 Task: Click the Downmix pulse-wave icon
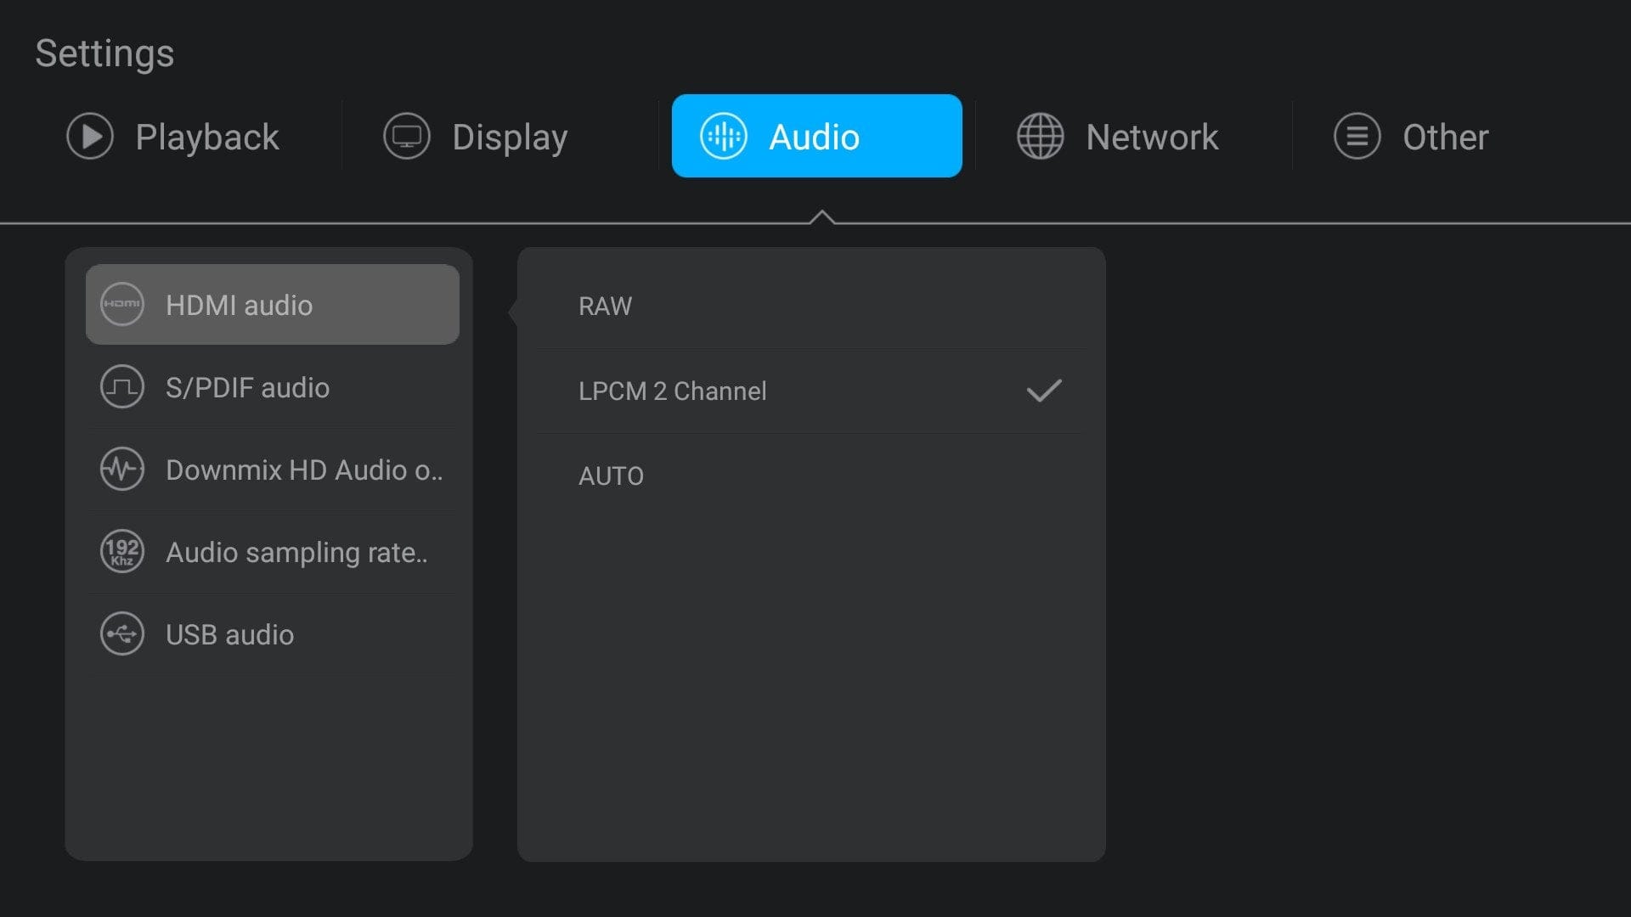click(122, 470)
